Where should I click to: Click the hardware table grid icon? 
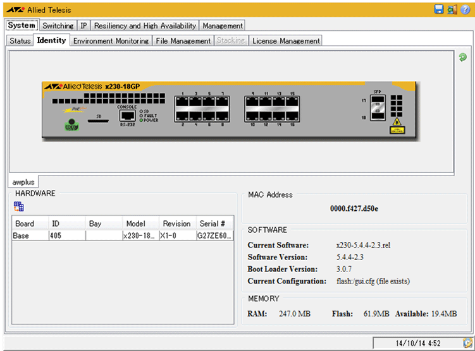18,206
